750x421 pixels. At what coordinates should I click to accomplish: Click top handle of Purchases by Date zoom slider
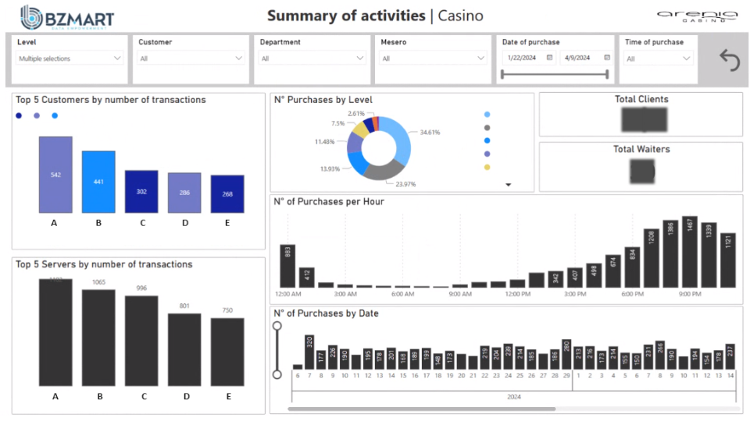click(x=277, y=326)
